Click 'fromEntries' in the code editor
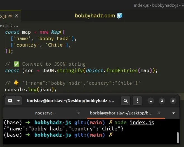The width and height of the screenshot is (184, 147). [x=122, y=70]
